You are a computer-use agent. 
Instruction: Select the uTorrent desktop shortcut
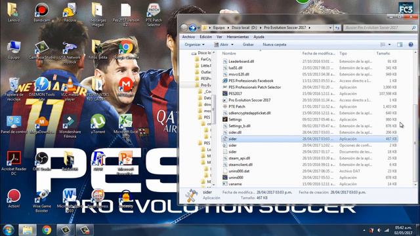click(98, 124)
